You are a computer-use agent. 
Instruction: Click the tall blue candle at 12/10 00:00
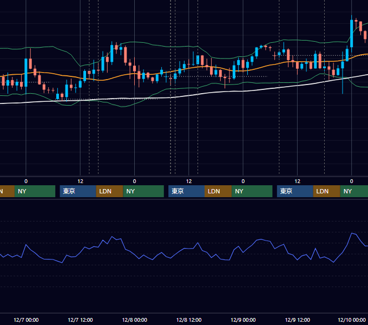coord(352,34)
